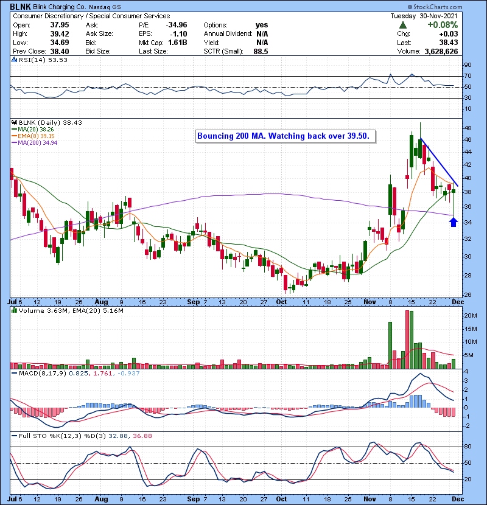Click the Yield N/A value
This screenshot has width=487, height=505.
tap(262, 43)
